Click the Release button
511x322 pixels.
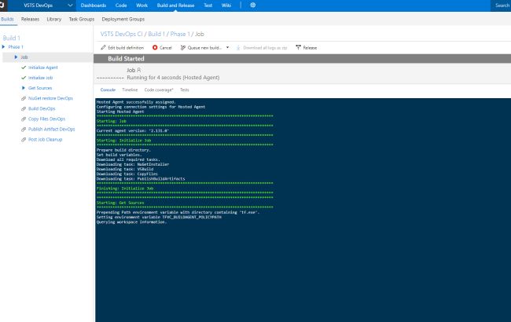pos(307,48)
